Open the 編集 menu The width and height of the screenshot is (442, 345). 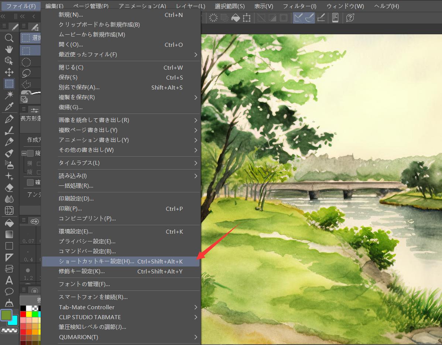[x=54, y=6]
